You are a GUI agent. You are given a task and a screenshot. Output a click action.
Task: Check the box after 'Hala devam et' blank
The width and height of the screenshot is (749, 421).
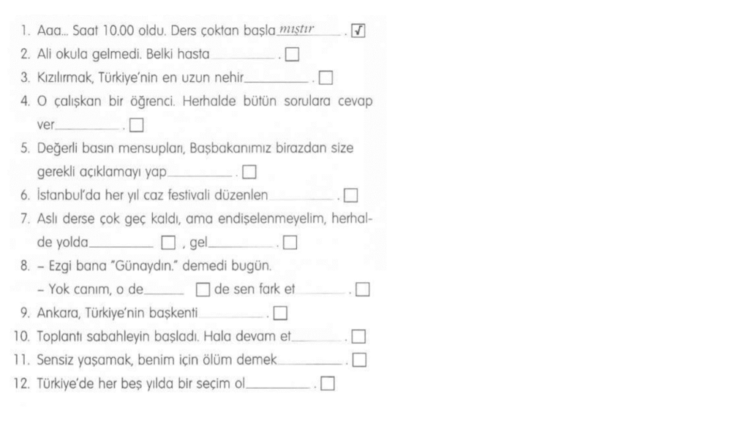click(x=358, y=338)
